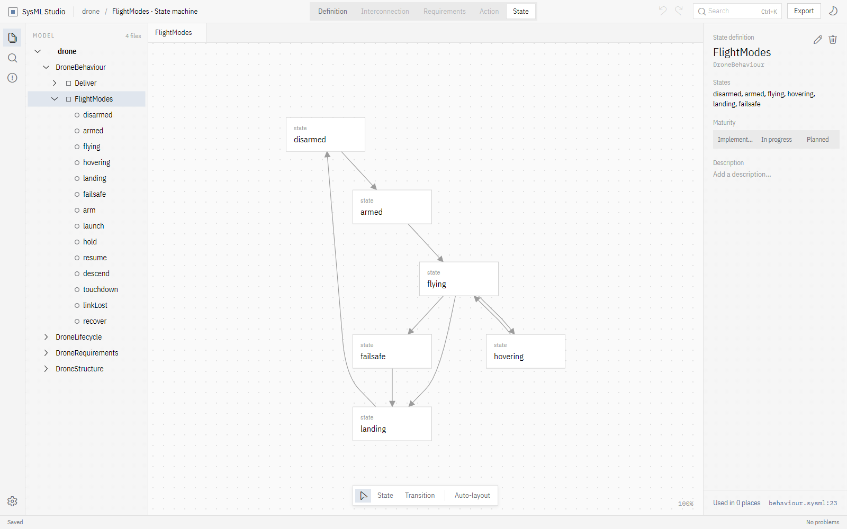Viewport: 847px width, 529px height.
Task: Open behaviour.sysml:23 source link
Action: pyautogui.click(x=803, y=503)
